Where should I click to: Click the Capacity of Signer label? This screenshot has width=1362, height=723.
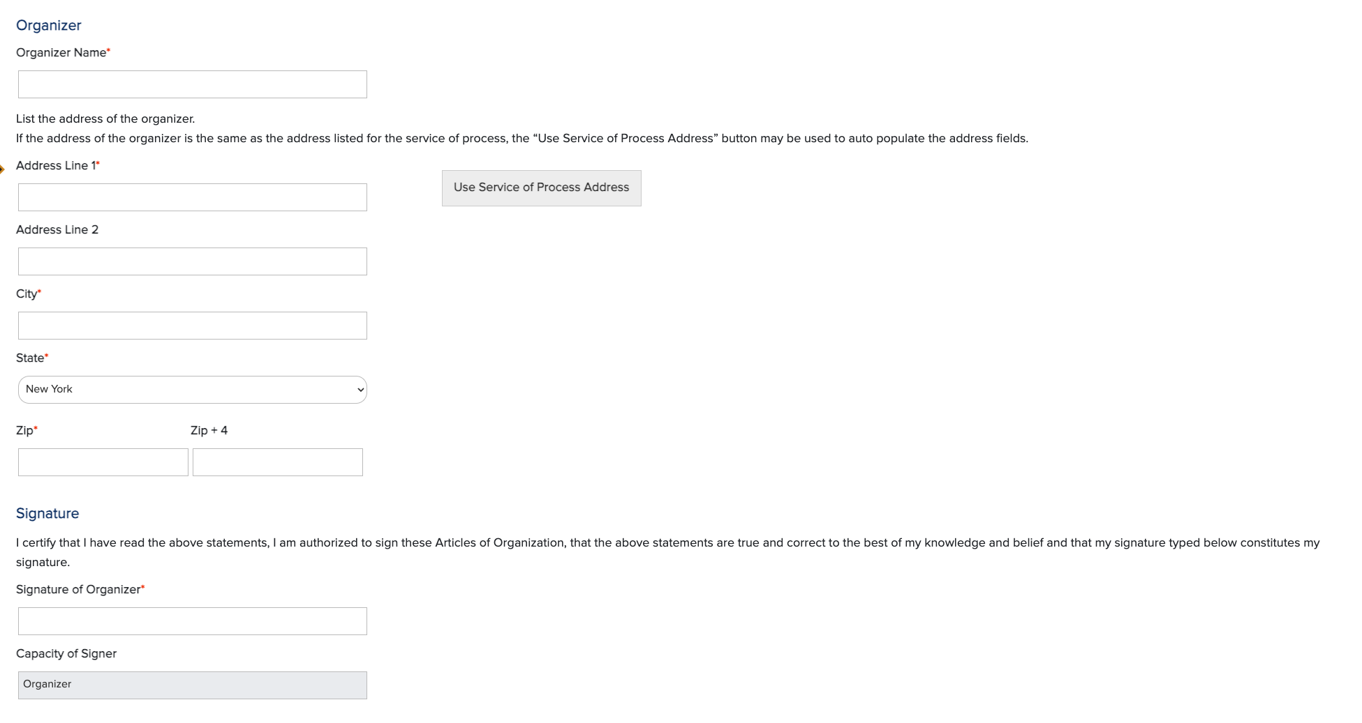66,654
